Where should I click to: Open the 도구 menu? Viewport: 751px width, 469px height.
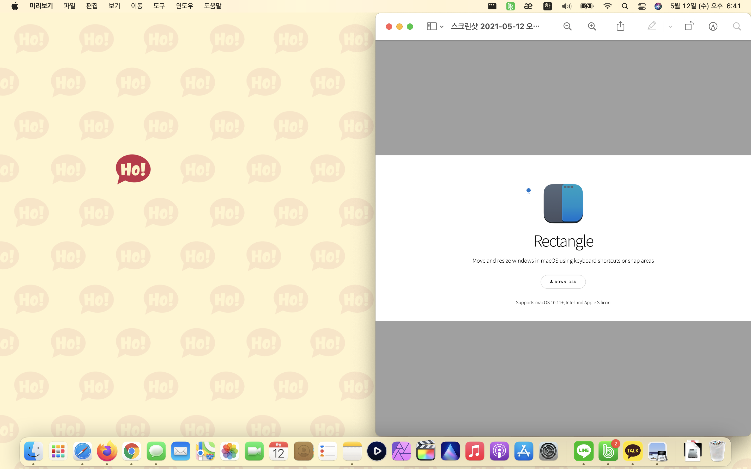pos(159,6)
